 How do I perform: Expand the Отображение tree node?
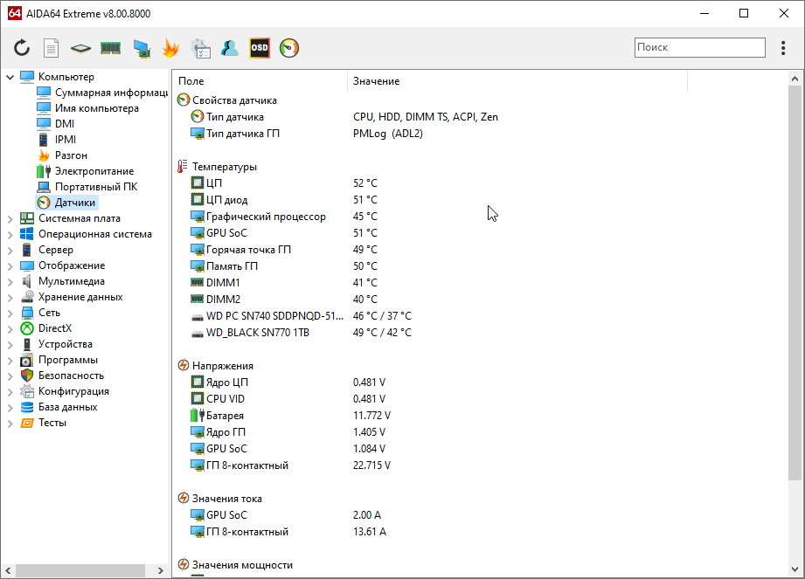(x=10, y=266)
